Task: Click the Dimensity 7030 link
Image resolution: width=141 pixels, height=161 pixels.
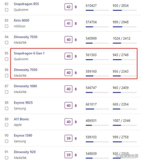Action: (25, 37)
